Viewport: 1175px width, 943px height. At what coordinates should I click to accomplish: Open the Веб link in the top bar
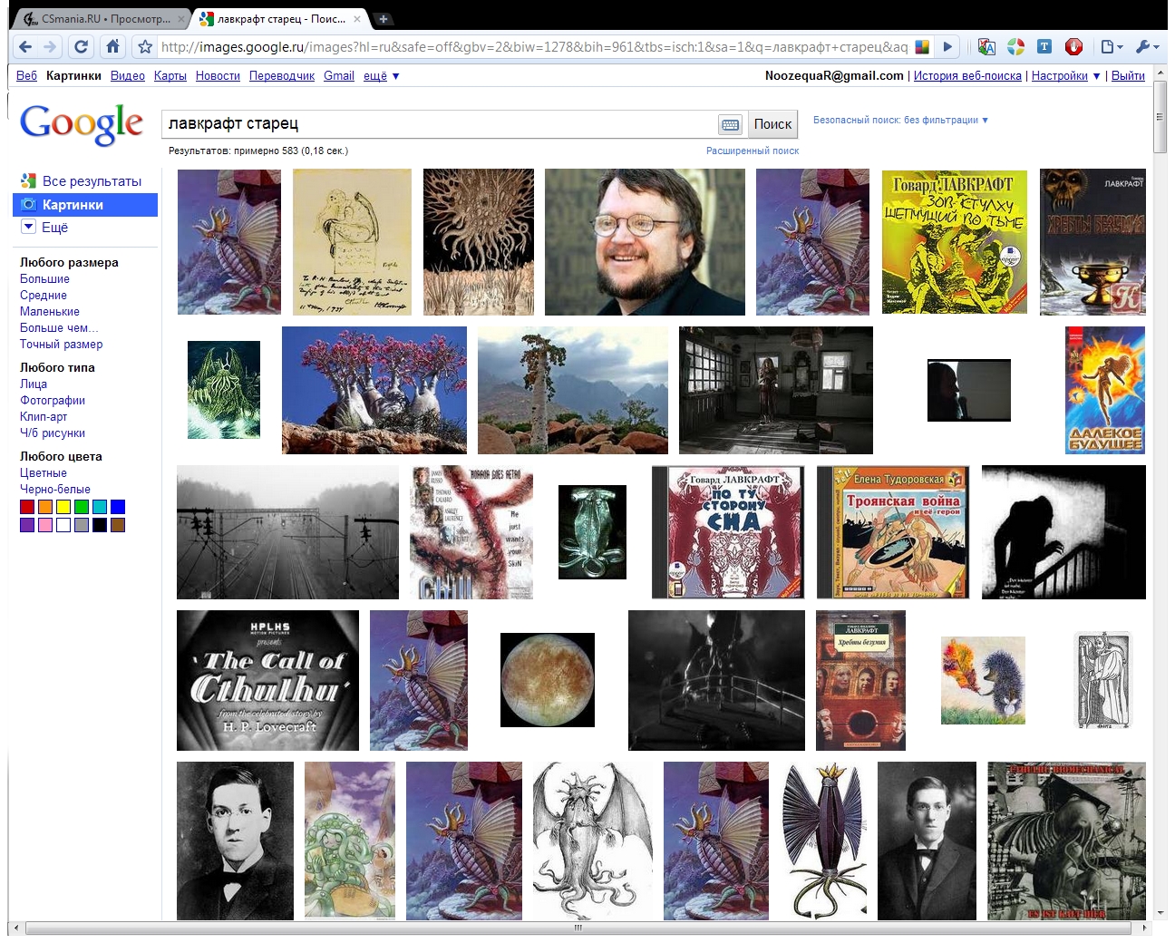click(26, 76)
